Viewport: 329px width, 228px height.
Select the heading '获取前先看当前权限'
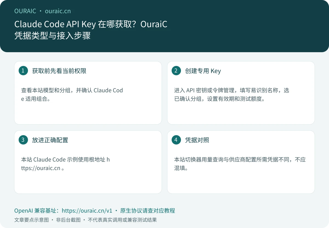tap(59, 71)
